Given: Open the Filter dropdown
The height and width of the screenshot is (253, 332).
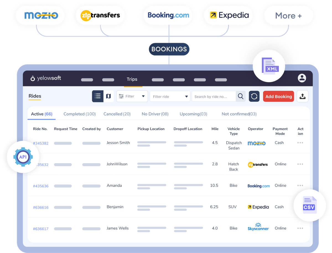Looking at the screenshot, I should click(132, 96).
